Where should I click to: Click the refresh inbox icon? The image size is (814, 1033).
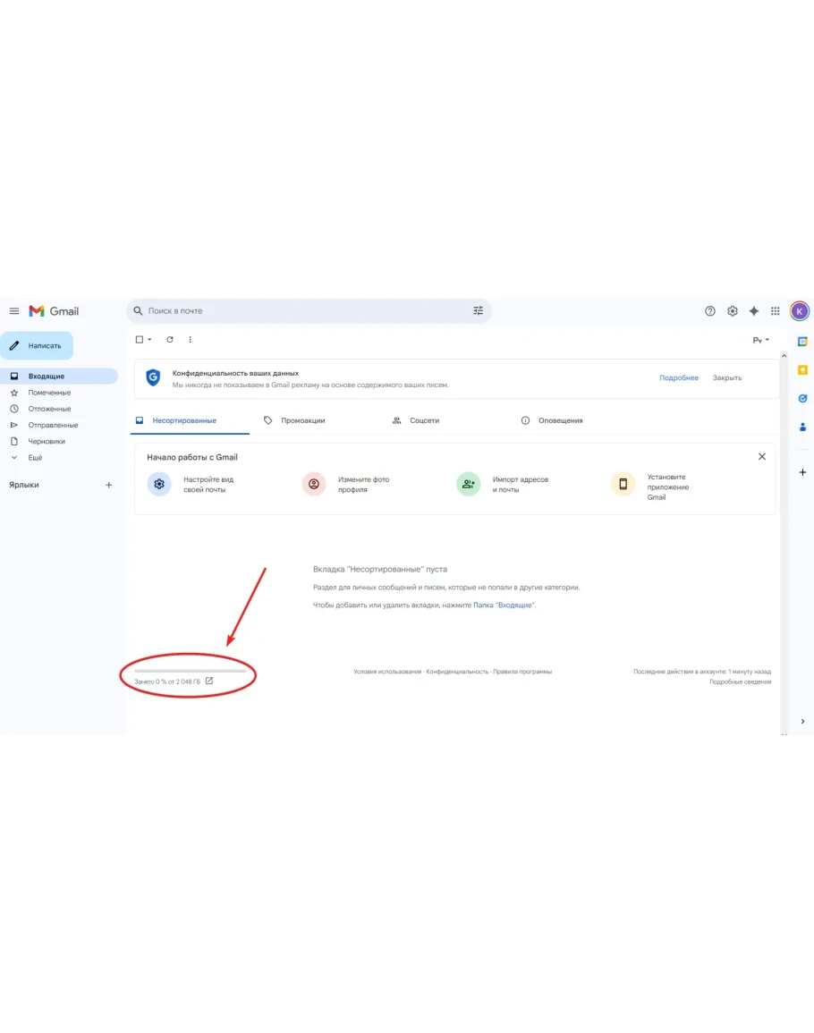tap(170, 340)
